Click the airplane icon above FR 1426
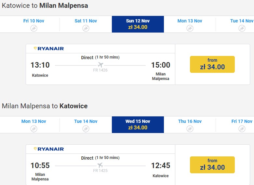Viewport: 254px width, 185px height. (100, 65)
